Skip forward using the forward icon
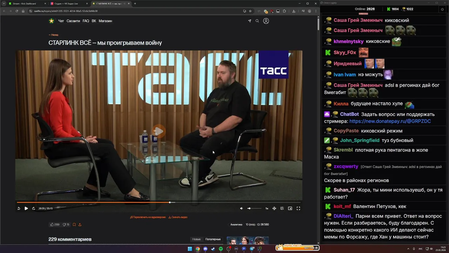Viewport: 449px width, 253px height. click(33, 208)
